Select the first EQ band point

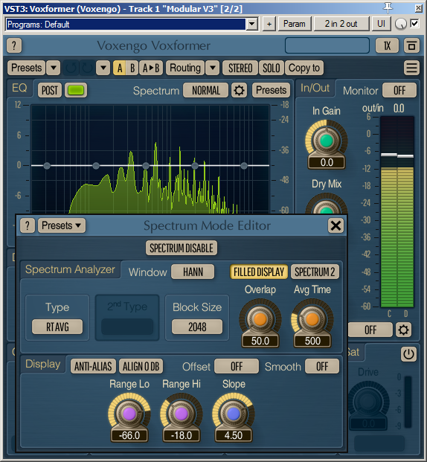(x=47, y=166)
